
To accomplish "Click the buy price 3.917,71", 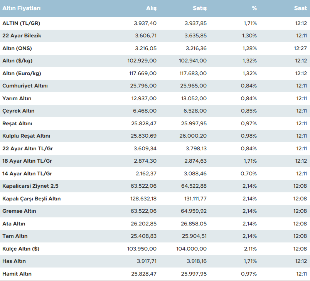I will 147,261.
